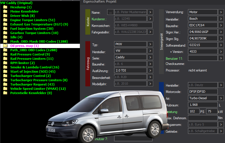Click the Exhaust Gas Temperature folder icon
Image resolution: width=225 pixels, height=143 pixels.
5,24
